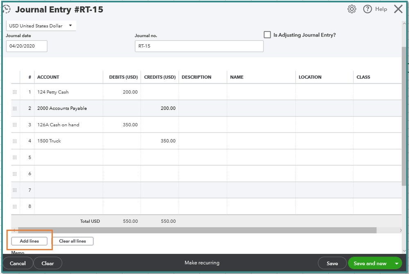Click the horizontal scrollbar right arrow
The image size is (409, 274).
(x=401, y=230)
